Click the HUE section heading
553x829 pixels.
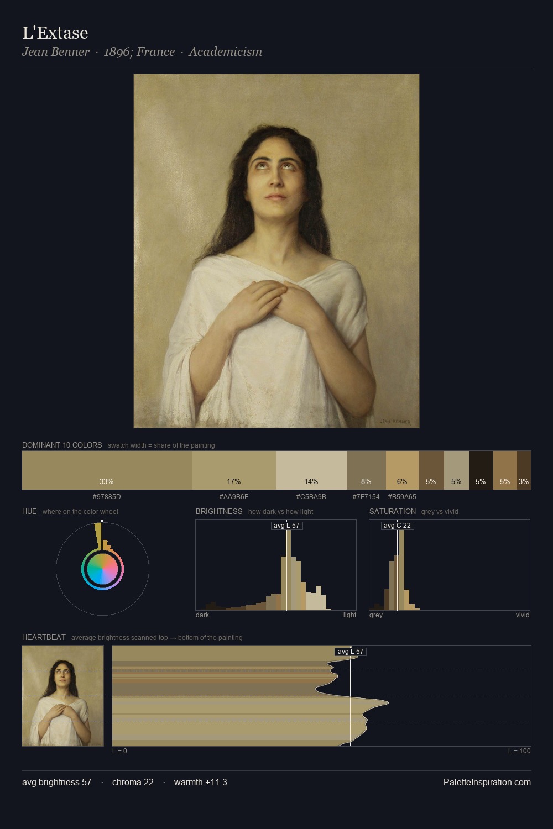[x=29, y=511]
